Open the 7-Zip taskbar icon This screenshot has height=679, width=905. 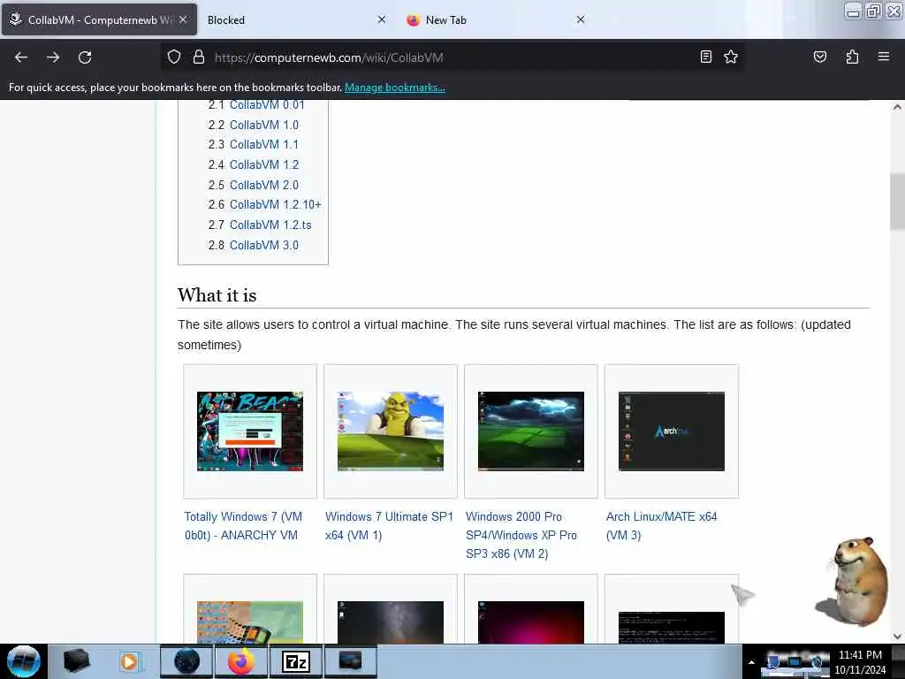[x=296, y=661]
